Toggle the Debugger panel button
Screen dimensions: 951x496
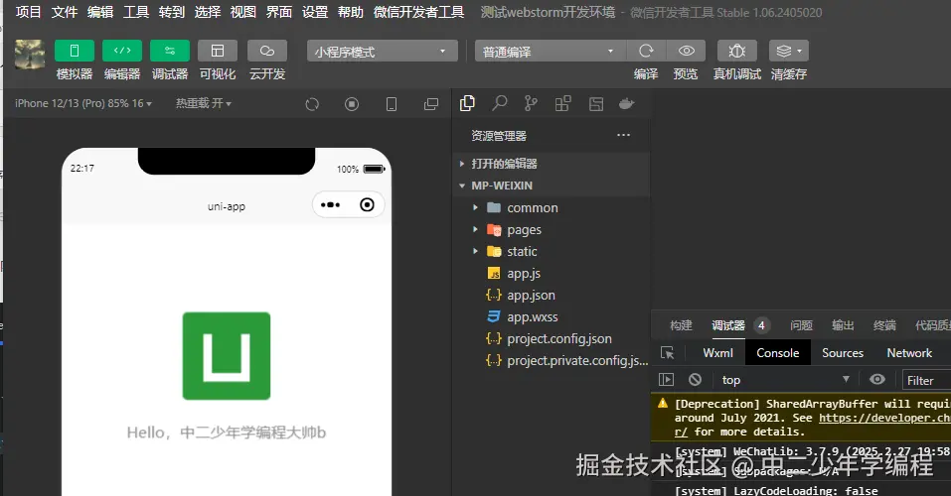click(x=170, y=51)
